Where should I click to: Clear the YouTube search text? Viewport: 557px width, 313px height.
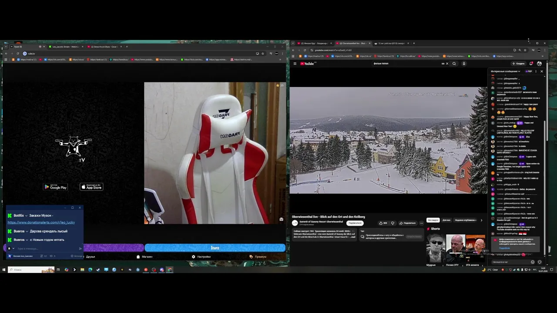[x=447, y=63]
